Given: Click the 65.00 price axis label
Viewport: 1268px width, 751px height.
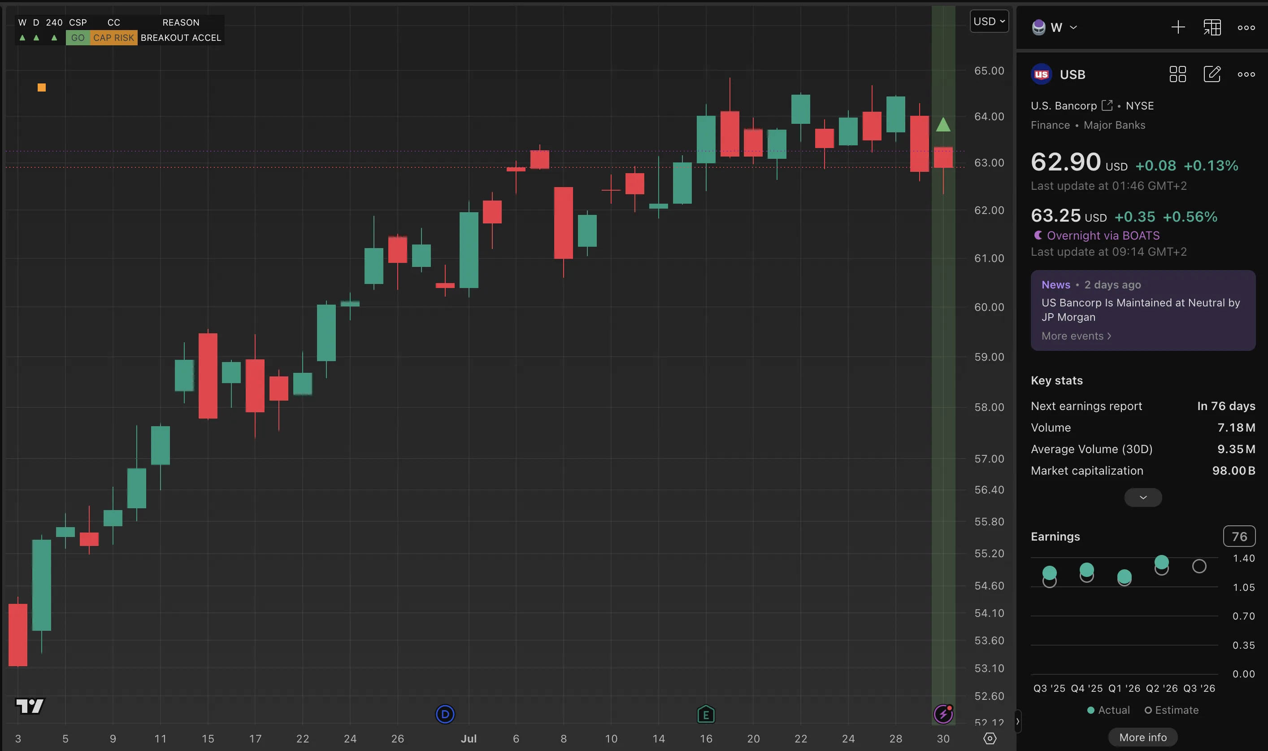Looking at the screenshot, I should (989, 71).
